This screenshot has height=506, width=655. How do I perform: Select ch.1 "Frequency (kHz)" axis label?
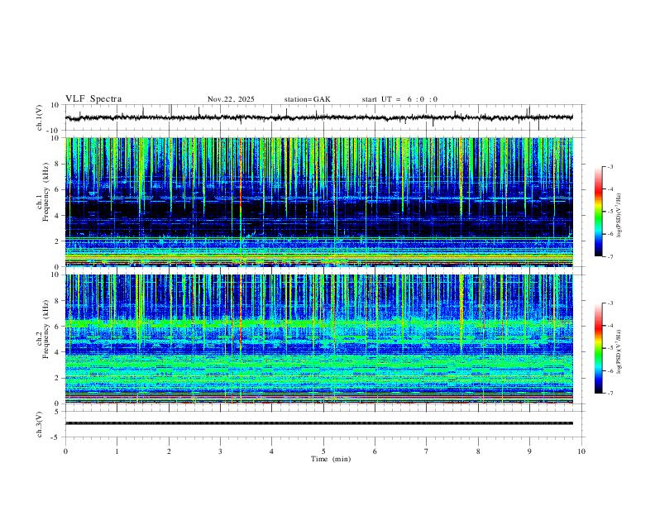45,190
